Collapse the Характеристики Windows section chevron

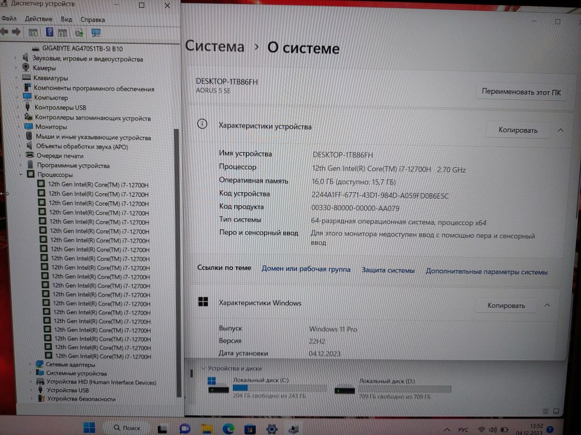click(547, 305)
